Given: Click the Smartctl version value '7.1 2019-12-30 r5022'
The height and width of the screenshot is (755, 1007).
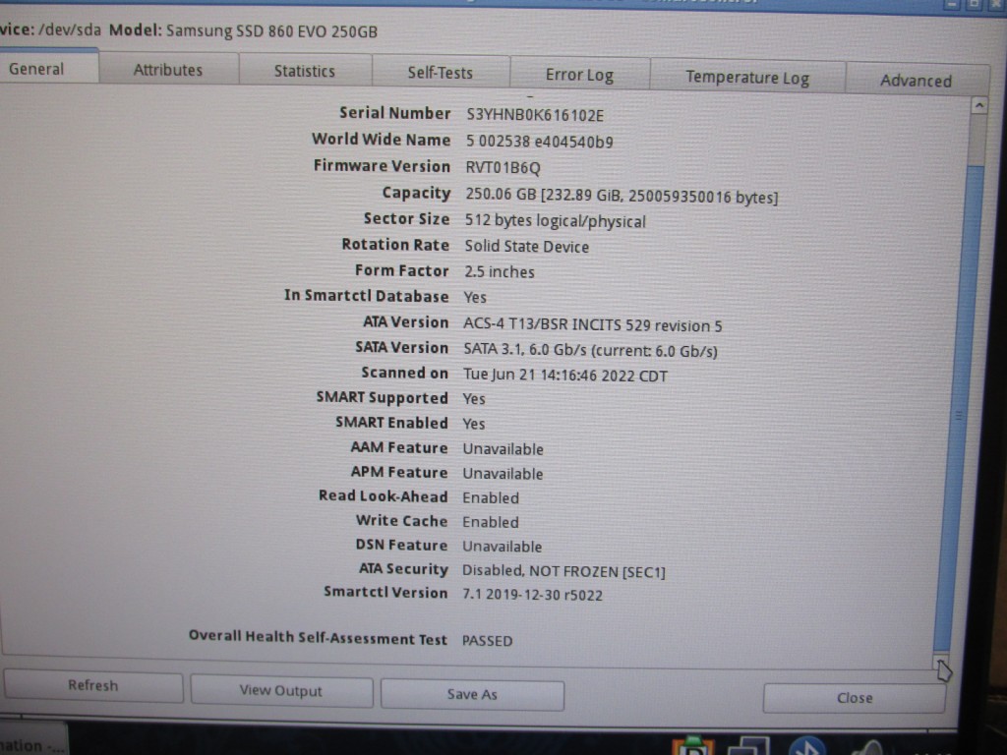Looking at the screenshot, I should pyautogui.click(x=532, y=595).
